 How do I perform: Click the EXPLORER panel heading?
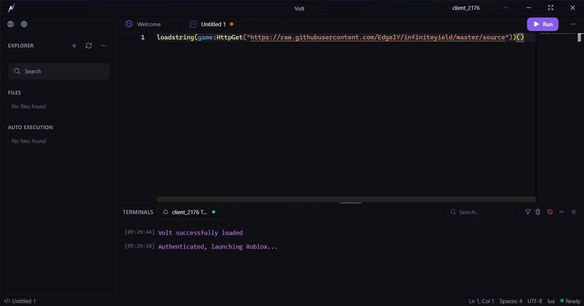[21, 46]
